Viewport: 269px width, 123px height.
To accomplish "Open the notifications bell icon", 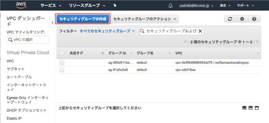I will pyautogui.click(x=170, y=5).
